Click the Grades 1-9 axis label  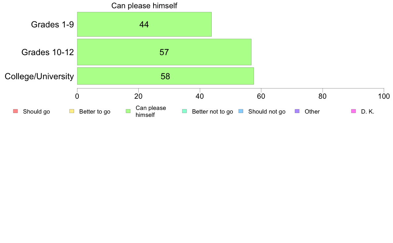(x=52, y=24)
